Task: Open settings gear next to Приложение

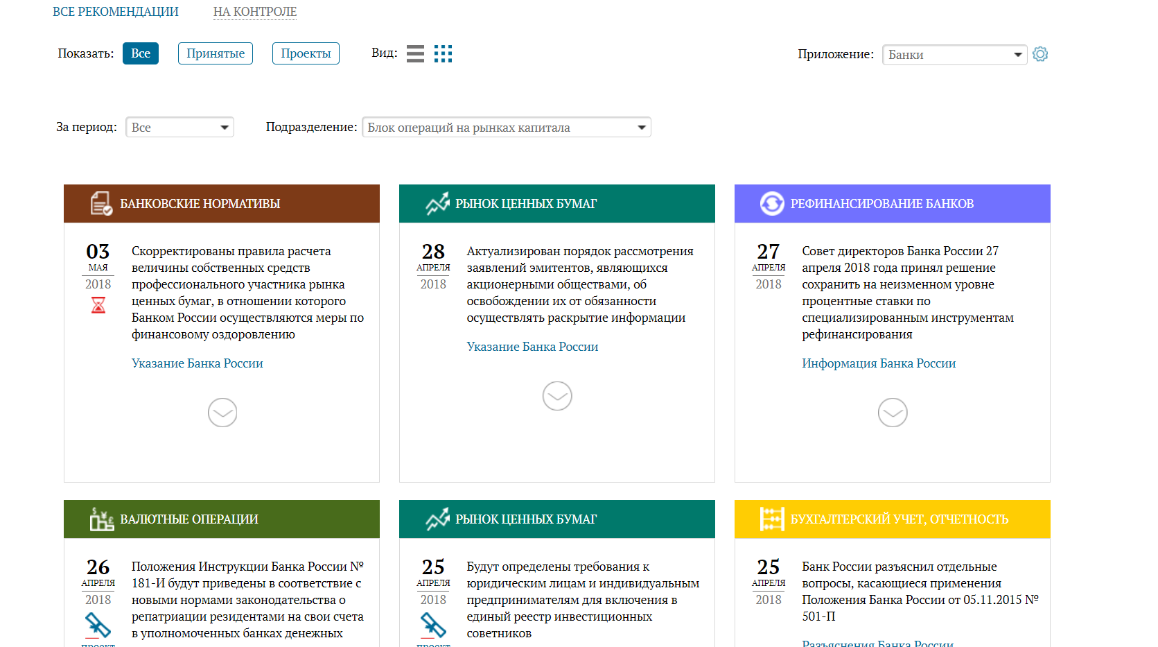Action: click(x=1039, y=54)
